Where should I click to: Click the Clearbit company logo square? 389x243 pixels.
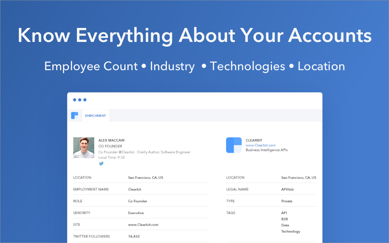point(233,145)
